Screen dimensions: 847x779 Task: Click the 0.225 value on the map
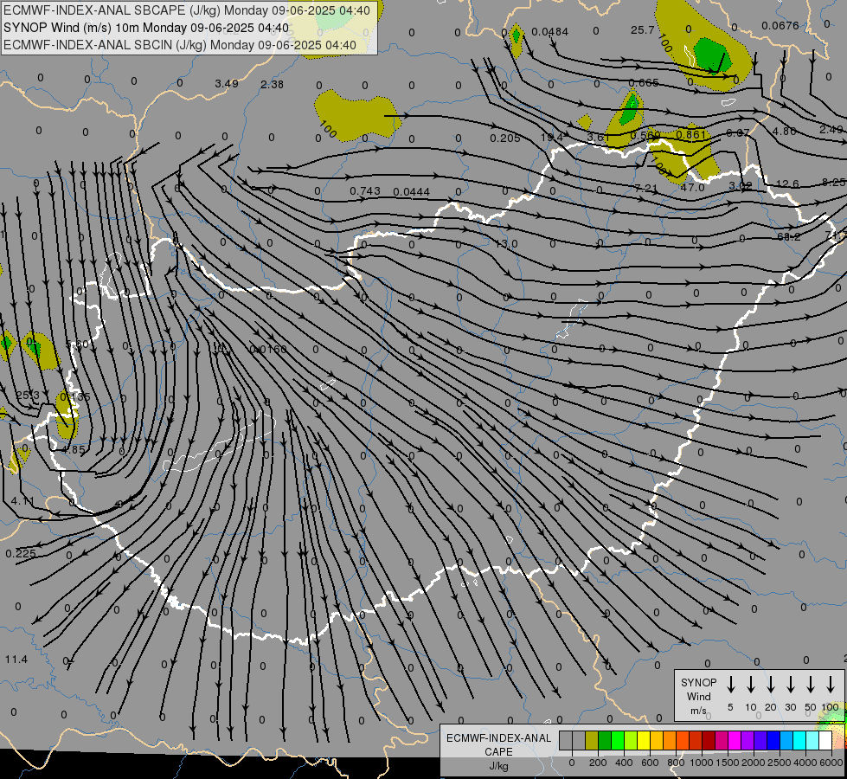coord(21,554)
